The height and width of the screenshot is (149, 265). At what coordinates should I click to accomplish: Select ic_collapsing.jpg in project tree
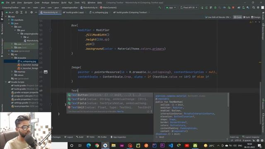[x=26, y=61]
